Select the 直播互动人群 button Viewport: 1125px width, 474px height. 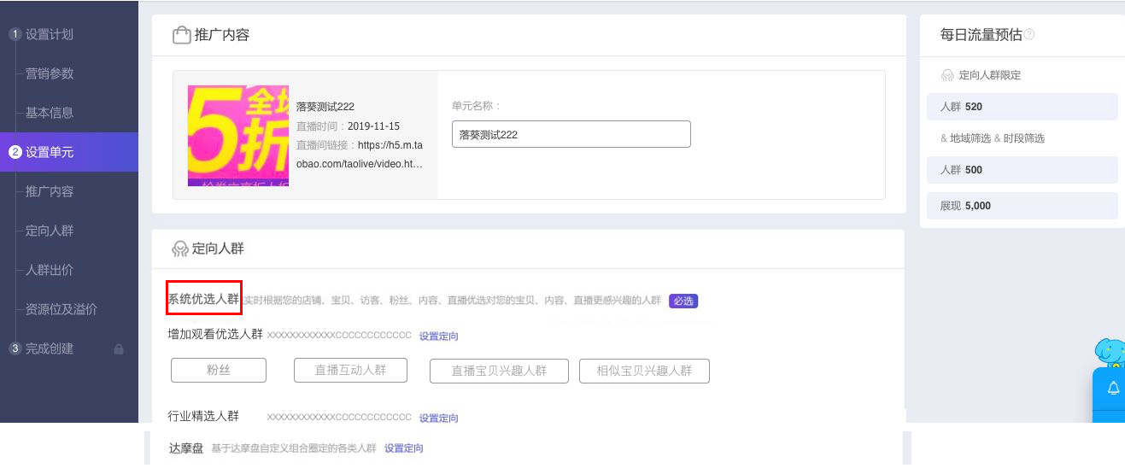(x=350, y=370)
